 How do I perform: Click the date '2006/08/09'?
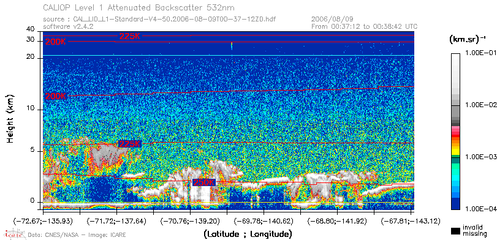click(x=332, y=20)
